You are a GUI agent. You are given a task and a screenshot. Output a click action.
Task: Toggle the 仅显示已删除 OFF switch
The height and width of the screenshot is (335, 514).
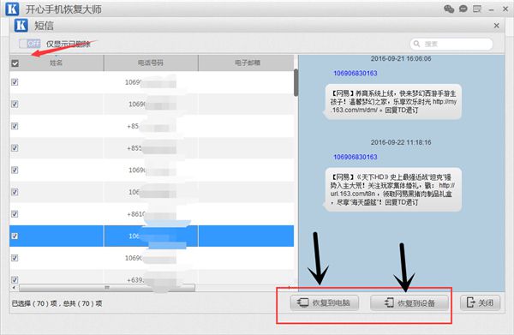(x=30, y=44)
